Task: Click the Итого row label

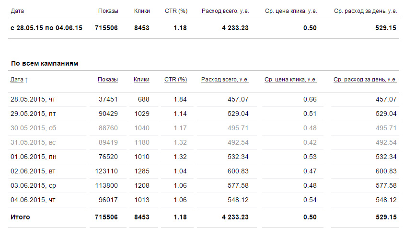Action: point(20,217)
